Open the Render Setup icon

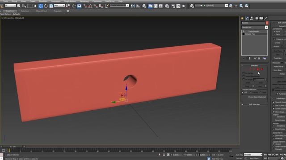(x=173, y=6)
